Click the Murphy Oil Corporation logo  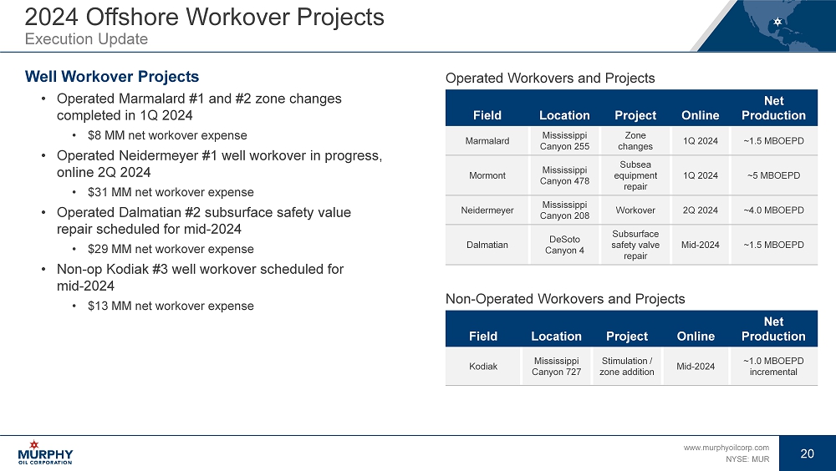[x=45, y=452]
